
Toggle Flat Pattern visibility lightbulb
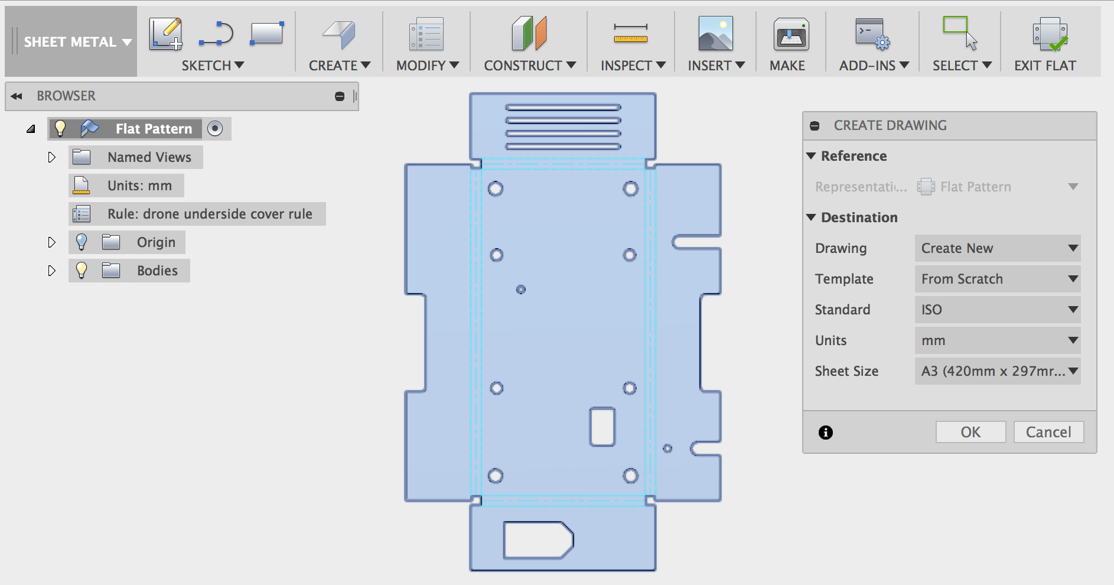(60, 128)
